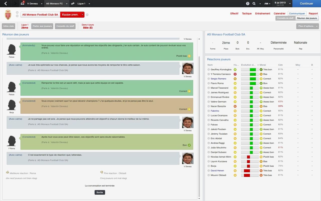Open the date dropdown showing 9 jui 2013
The width and height of the screenshot is (321, 201).
tap(290, 4)
